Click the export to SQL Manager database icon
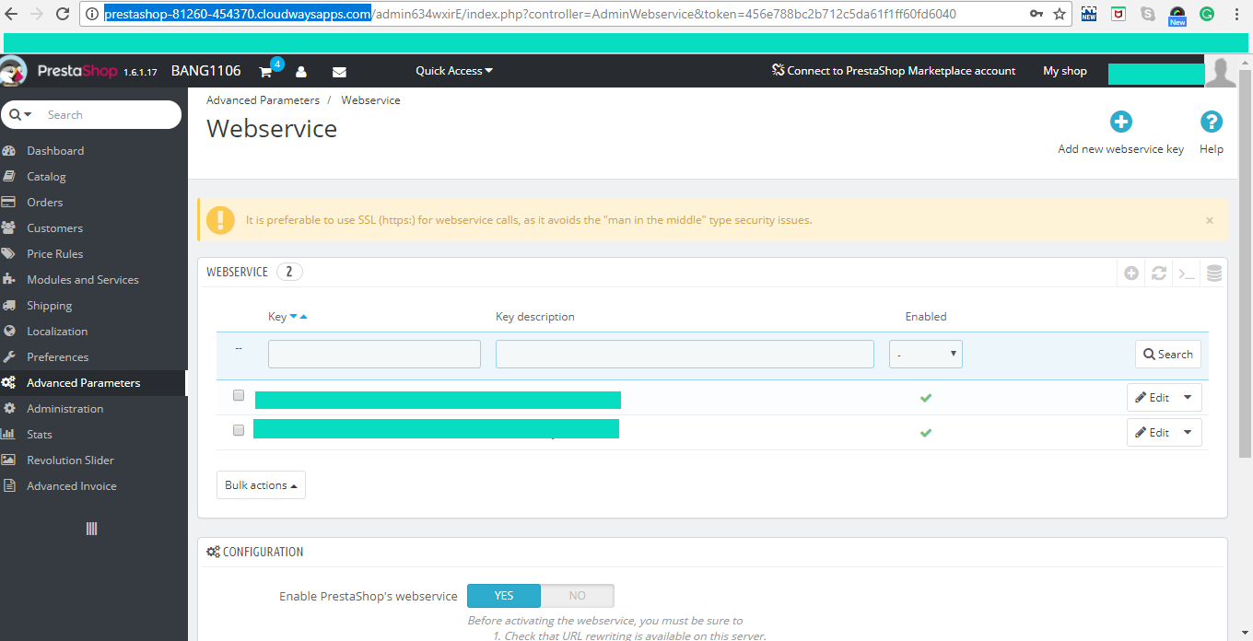 coord(1214,273)
